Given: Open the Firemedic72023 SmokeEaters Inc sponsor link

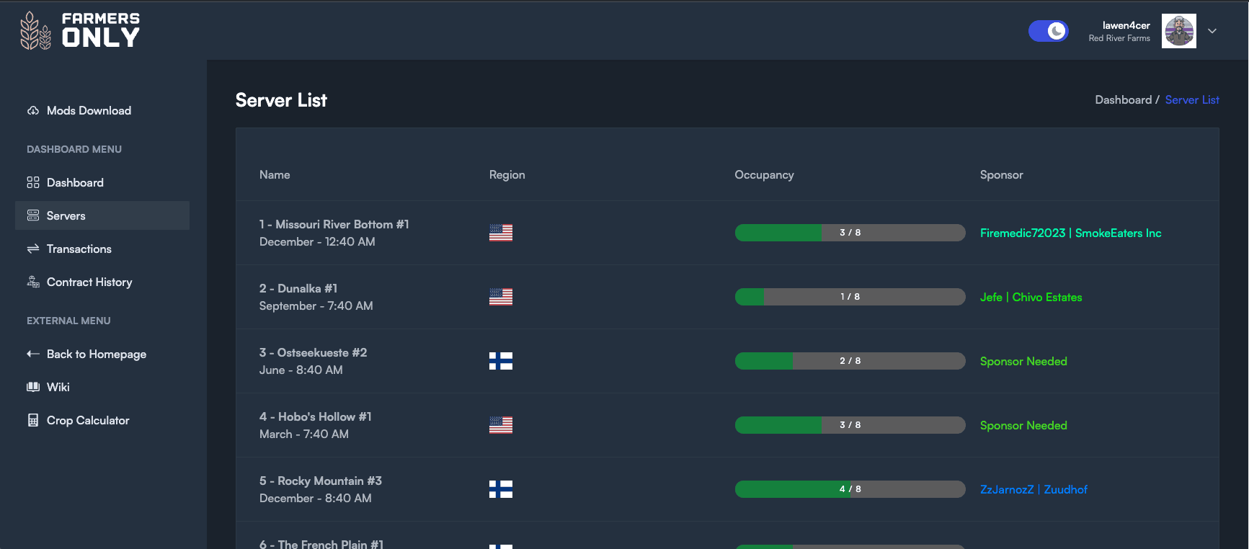Looking at the screenshot, I should [1070, 233].
